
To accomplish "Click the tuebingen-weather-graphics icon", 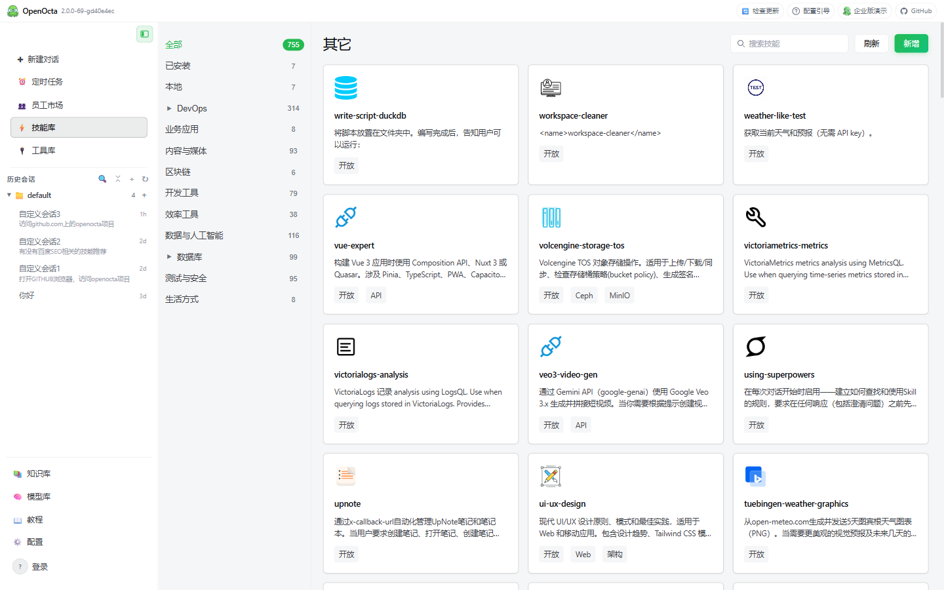I will (x=755, y=476).
